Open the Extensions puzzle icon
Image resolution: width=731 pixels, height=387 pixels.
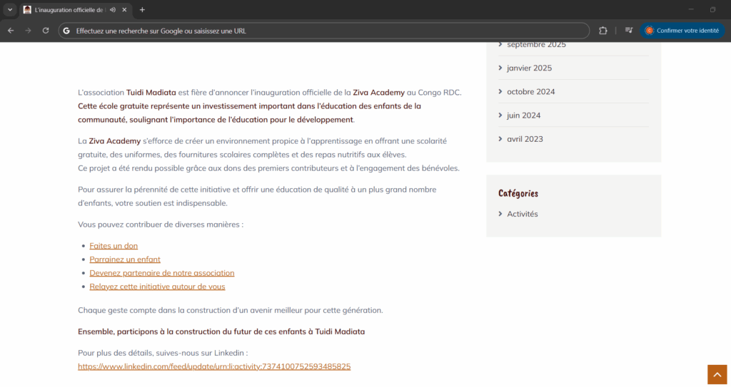tap(603, 31)
